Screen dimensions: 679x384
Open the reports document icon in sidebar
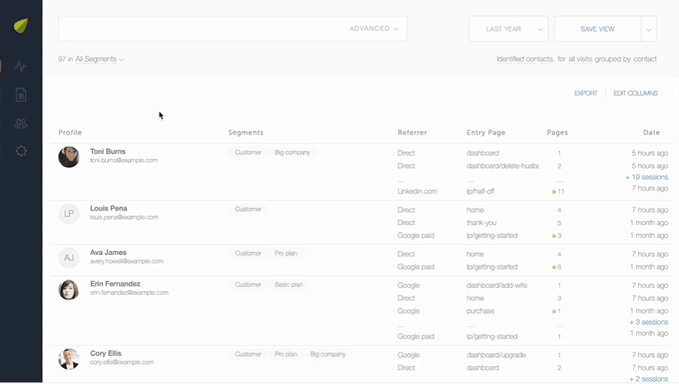click(21, 94)
